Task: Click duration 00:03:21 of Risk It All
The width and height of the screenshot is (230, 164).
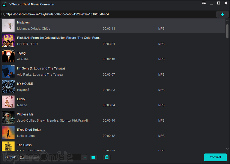Action: click(109, 44)
